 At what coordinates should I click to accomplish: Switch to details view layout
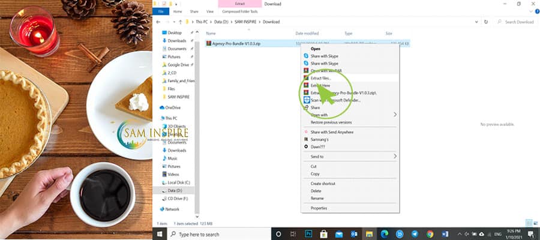tap(527, 223)
